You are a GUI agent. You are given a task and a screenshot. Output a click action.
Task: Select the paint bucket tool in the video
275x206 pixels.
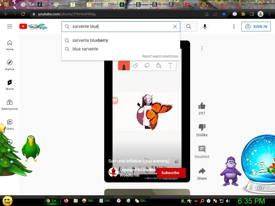click(158, 65)
